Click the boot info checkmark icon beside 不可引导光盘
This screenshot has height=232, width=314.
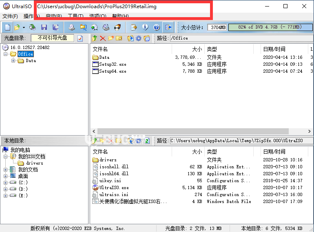[x=80, y=38]
